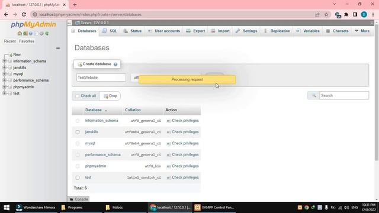This screenshot has height=213, width=379.
Task: Open the Variables tab
Action: 308,31
